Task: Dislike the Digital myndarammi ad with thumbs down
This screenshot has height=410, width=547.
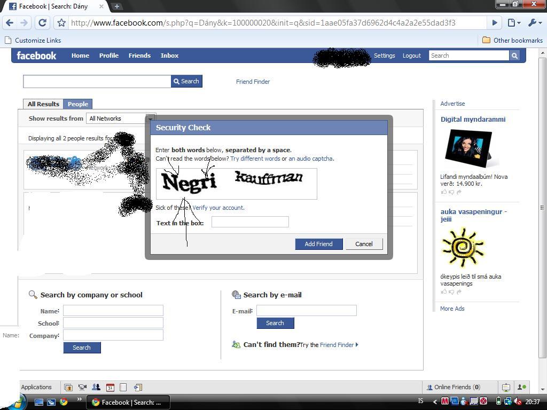Action: tap(451, 192)
